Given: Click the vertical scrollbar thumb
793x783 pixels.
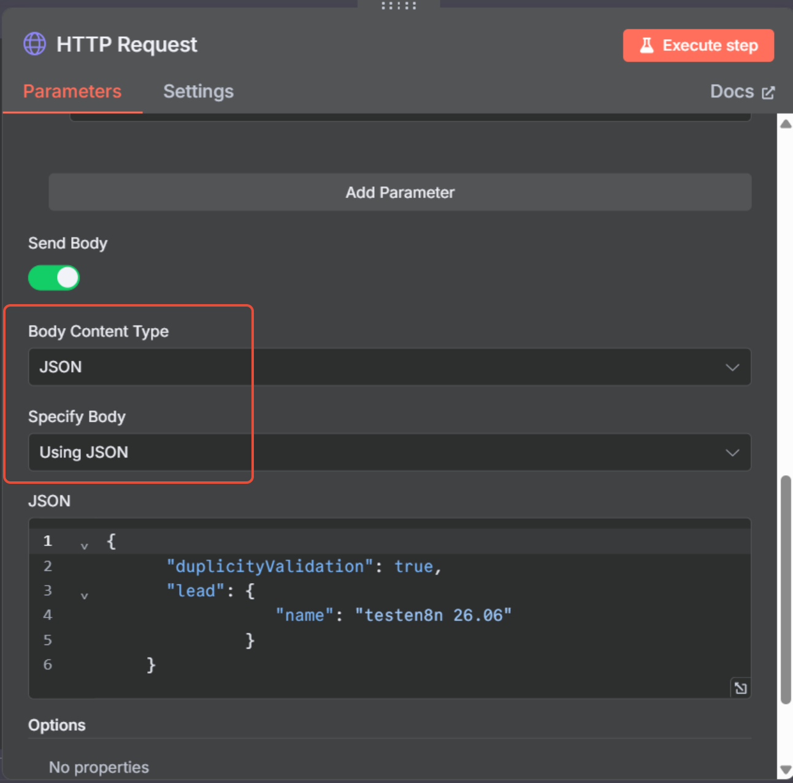Looking at the screenshot, I should [785, 590].
